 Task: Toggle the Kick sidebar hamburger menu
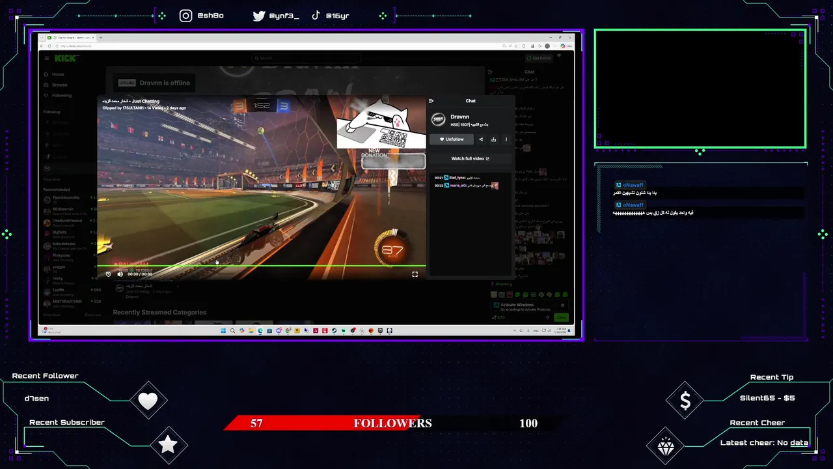click(46, 58)
